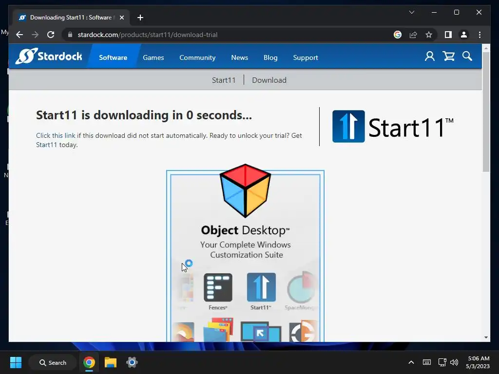
Task: Open the clock showing 5:06 AM
Action: (478, 362)
